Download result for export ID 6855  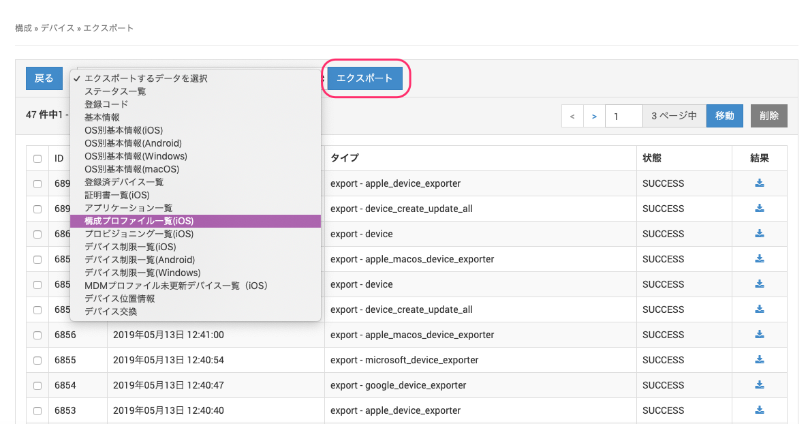pyautogui.click(x=760, y=360)
